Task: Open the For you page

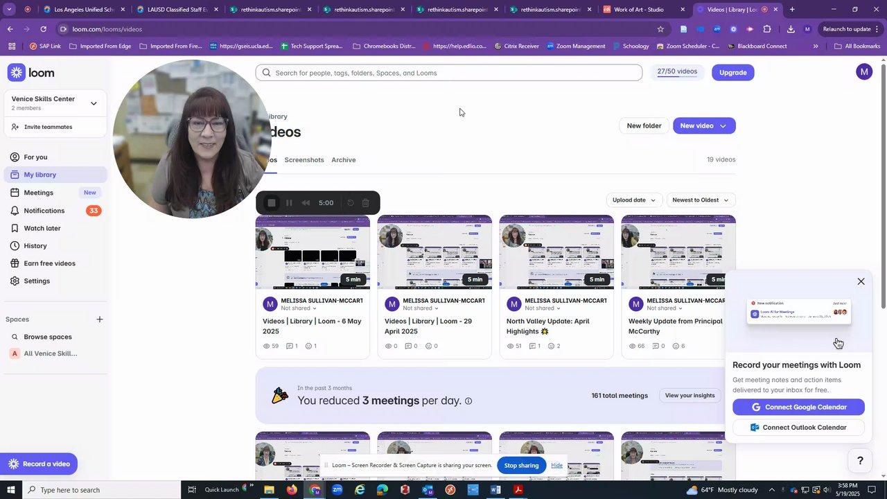Action: click(35, 157)
